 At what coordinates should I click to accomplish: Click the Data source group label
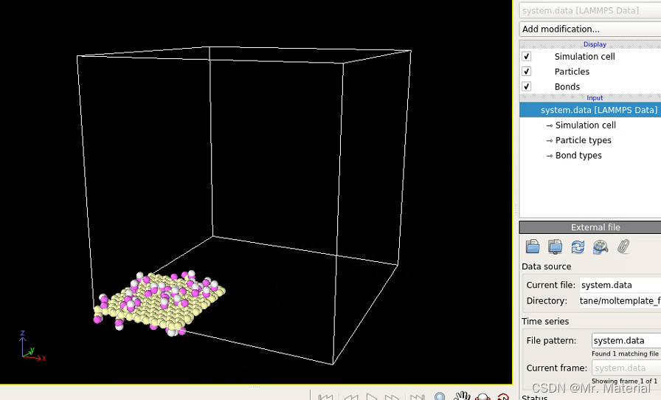[x=547, y=266]
